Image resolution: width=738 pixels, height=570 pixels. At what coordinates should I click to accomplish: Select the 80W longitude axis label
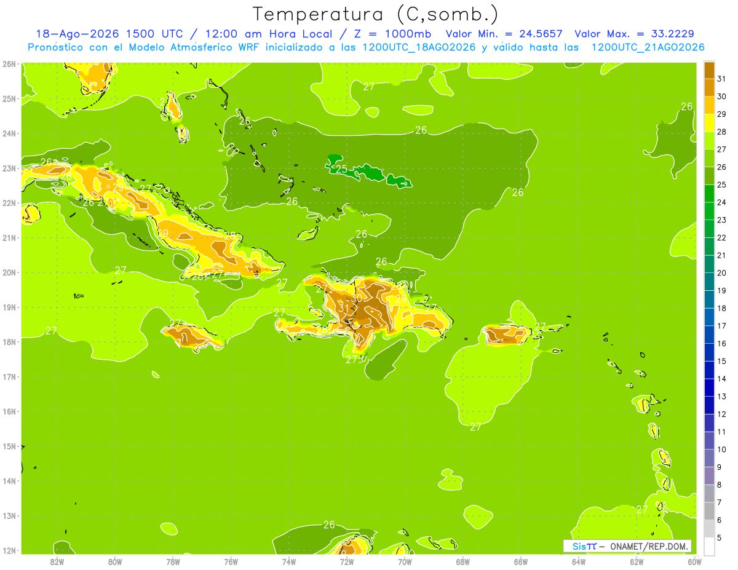click(x=115, y=561)
